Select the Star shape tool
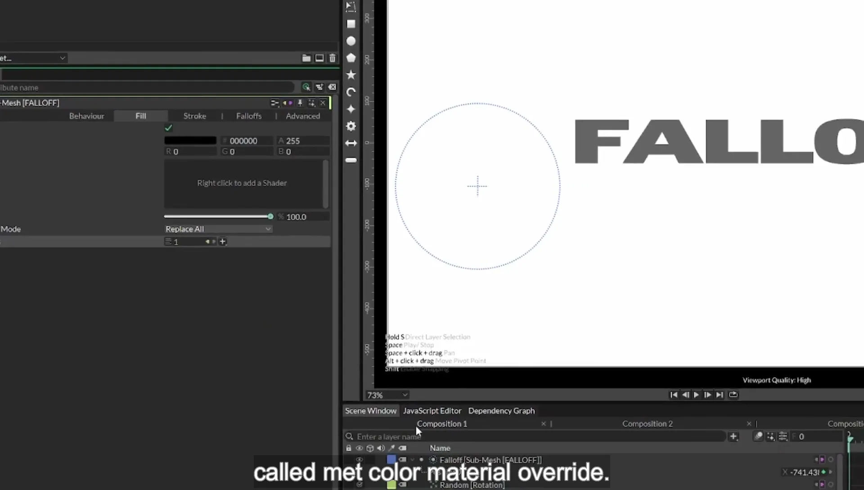864x490 pixels. tap(351, 75)
